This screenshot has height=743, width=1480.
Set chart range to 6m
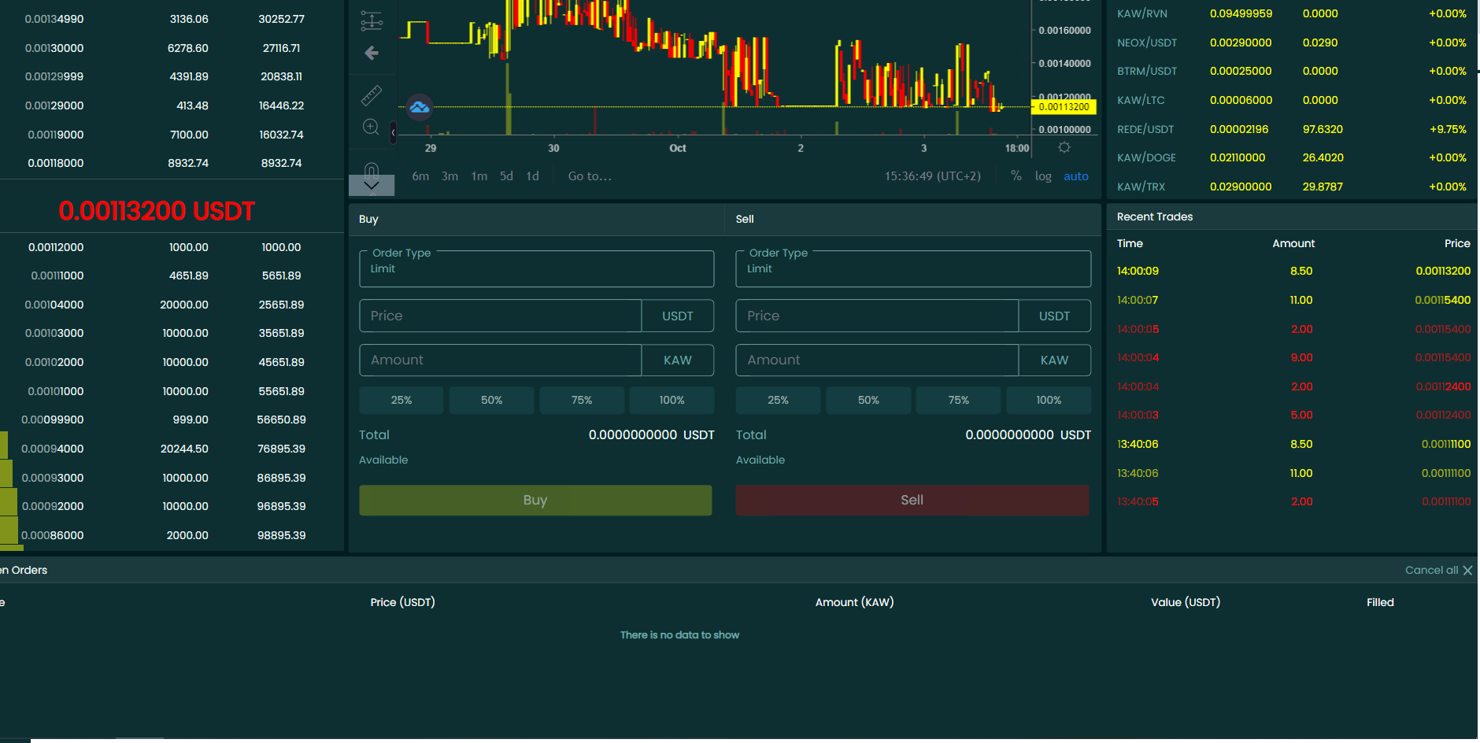click(x=421, y=176)
